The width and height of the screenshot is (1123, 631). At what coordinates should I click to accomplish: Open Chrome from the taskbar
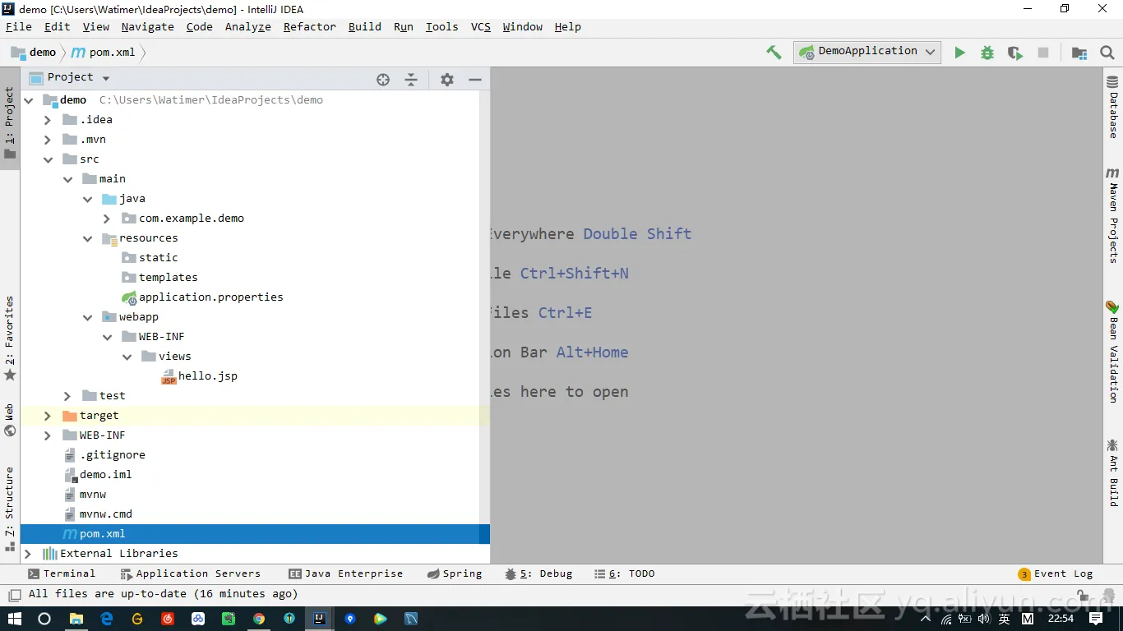click(x=258, y=619)
